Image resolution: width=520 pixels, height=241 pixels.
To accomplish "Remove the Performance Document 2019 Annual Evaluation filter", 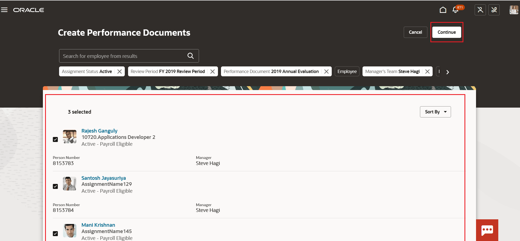I will tap(327, 71).
